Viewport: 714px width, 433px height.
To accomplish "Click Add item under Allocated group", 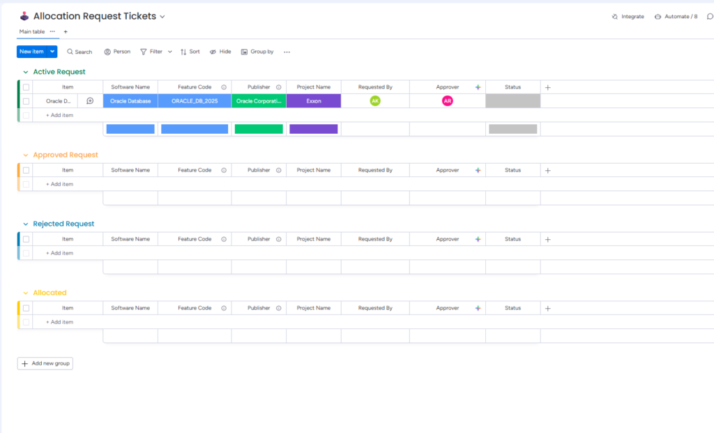I will pos(59,322).
